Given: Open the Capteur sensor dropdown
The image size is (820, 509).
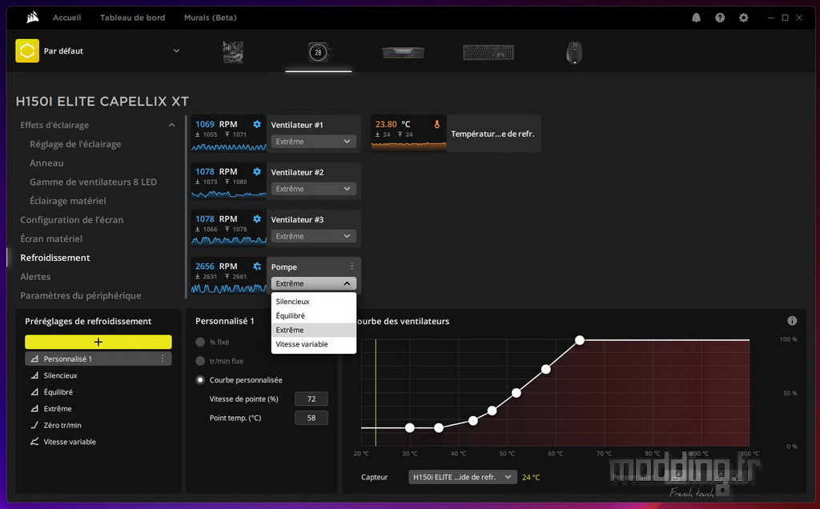Looking at the screenshot, I should tap(462, 477).
